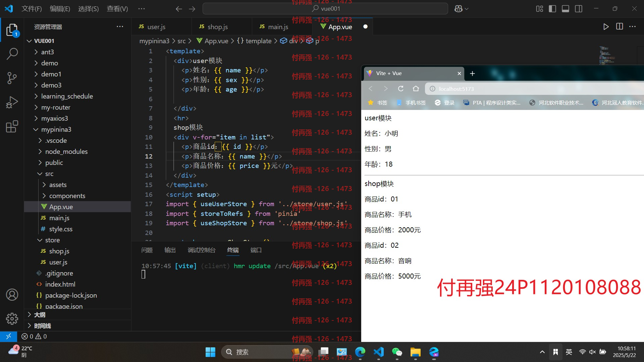Split the editor to the right
Viewport: 644px width, 362px height.
click(x=620, y=26)
